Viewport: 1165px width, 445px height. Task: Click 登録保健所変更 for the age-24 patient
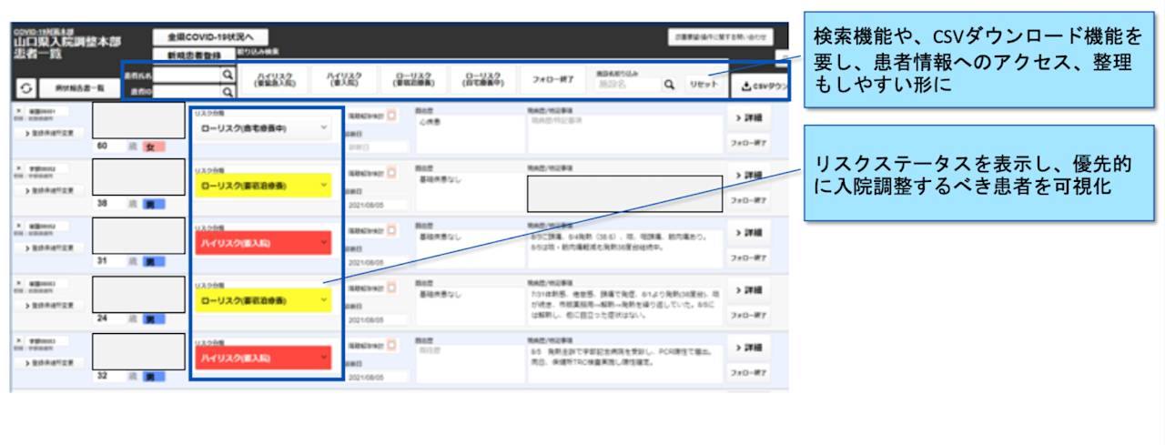click(x=49, y=305)
